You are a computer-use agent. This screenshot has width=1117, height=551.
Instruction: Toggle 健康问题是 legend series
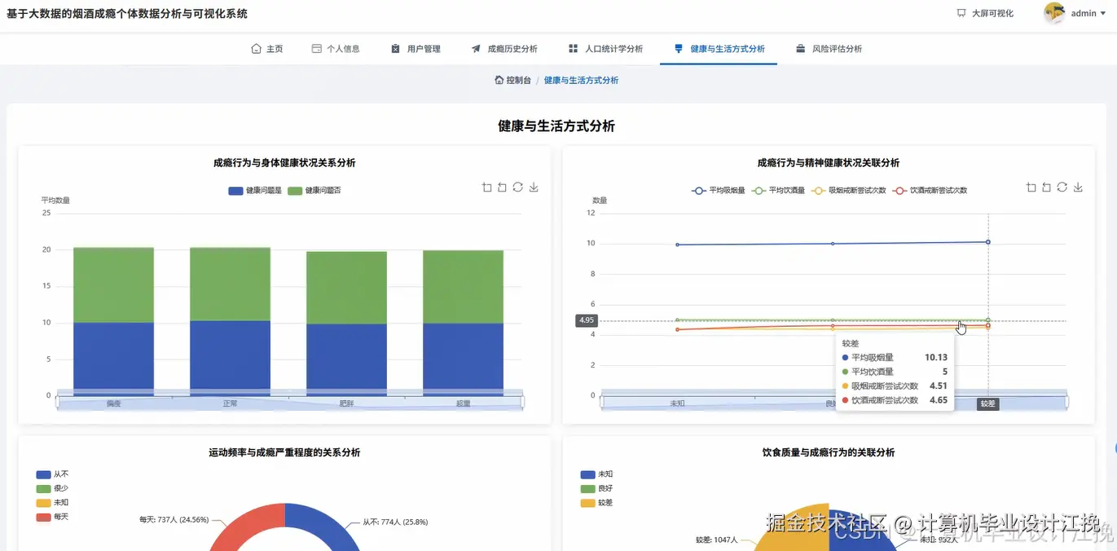coord(255,190)
